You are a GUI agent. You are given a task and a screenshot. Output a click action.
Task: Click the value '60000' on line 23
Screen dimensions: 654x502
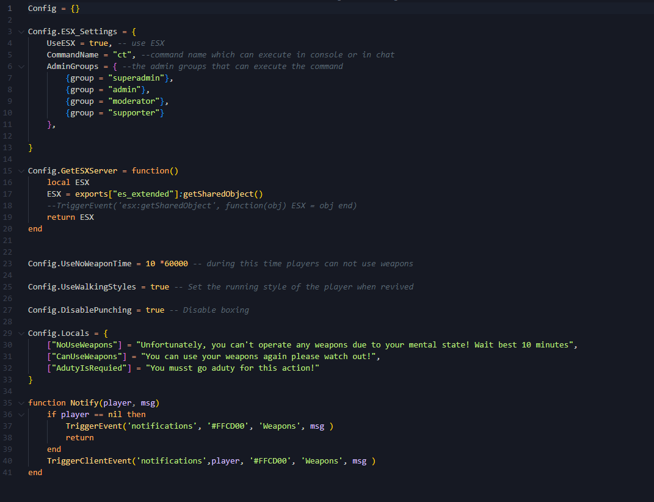click(176, 264)
